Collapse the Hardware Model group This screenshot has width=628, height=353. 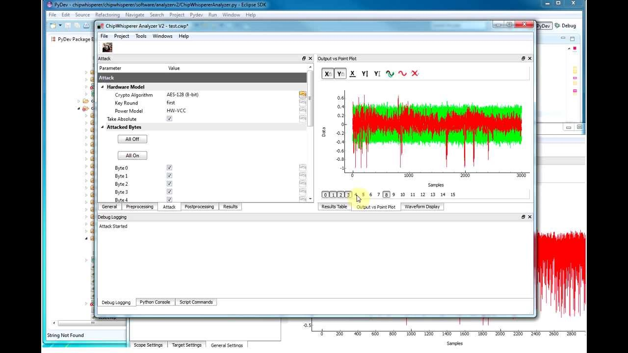click(x=103, y=87)
